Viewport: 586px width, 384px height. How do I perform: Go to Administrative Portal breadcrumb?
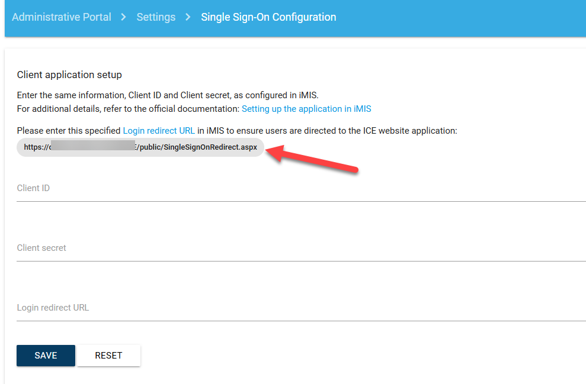[x=62, y=17]
